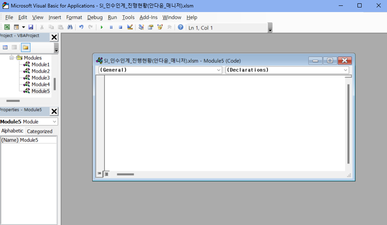This screenshot has width=387, height=225.
Task: Switch to the Categorized properties tab
Action: pyautogui.click(x=40, y=131)
